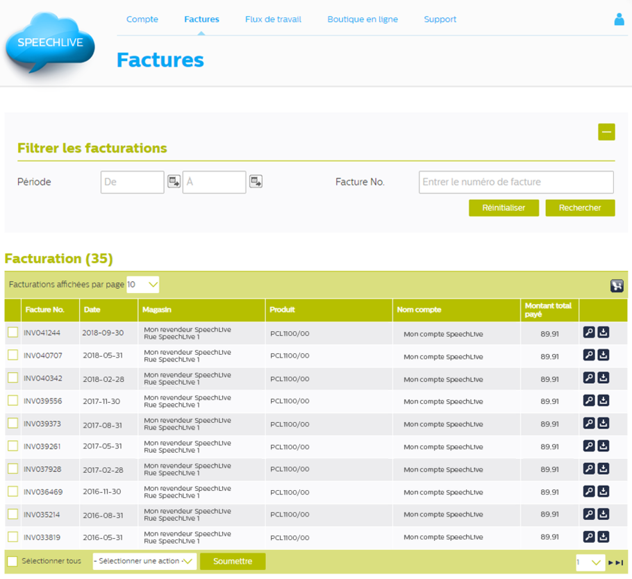Tick checkbox for invoice INV036469
632x579 pixels.
pyautogui.click(x=13, y=491)
